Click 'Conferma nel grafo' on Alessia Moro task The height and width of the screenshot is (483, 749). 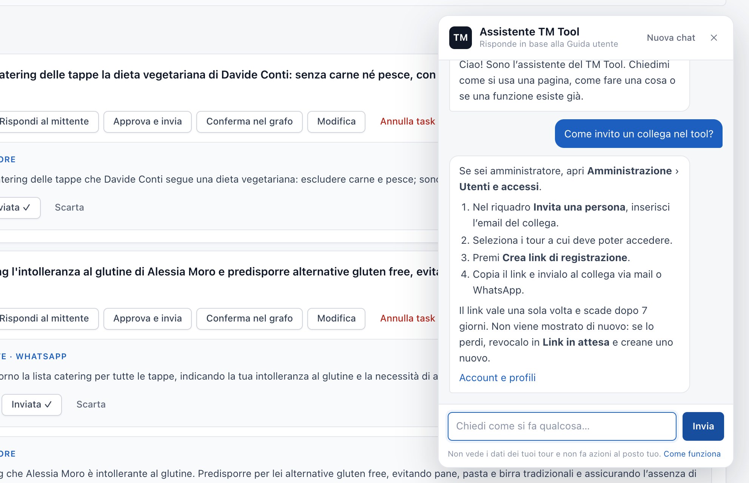[x=250, y=318]
